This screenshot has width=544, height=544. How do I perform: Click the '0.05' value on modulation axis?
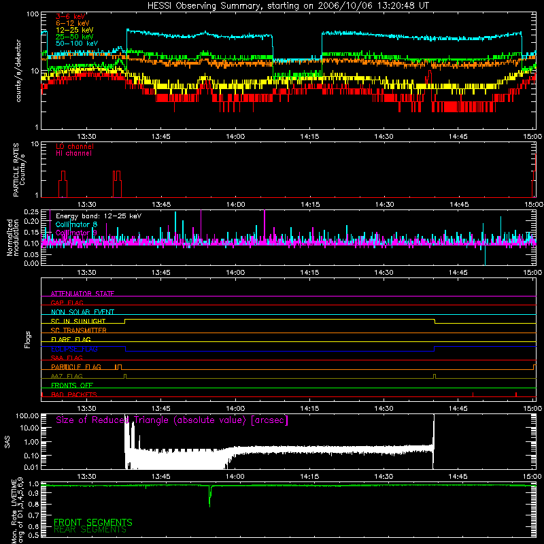pos(32,254)
